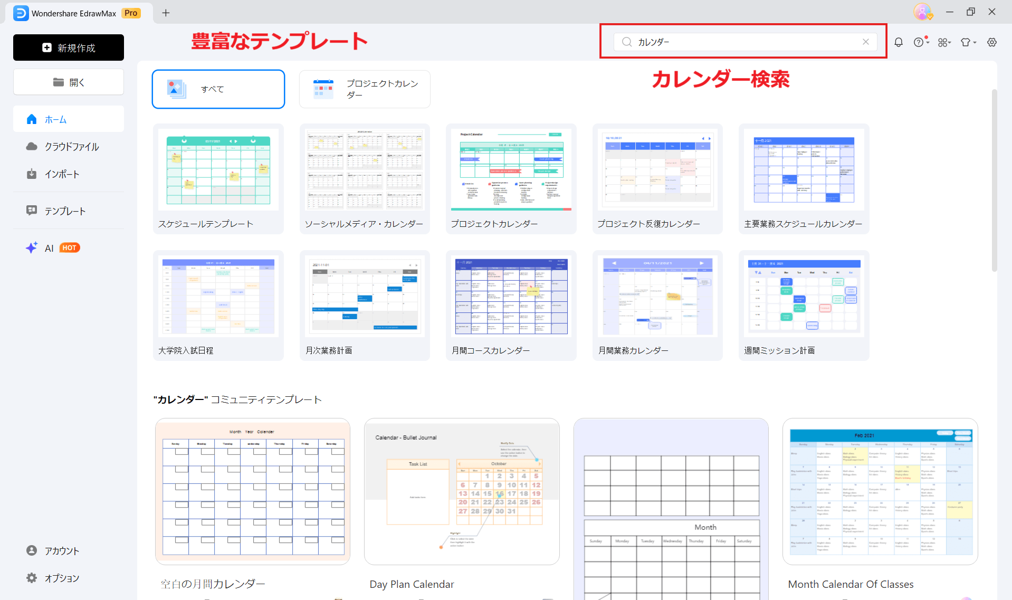Image resolution: width=1012 pixels, height=600 pixels.
Task: Switch to プロジェクトカレンダー filter
Action: (x=365, y=89)
